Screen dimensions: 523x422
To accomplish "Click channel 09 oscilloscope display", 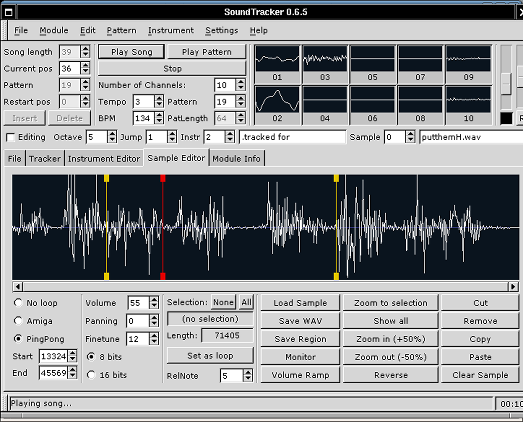I will click(x=468, y=59).
